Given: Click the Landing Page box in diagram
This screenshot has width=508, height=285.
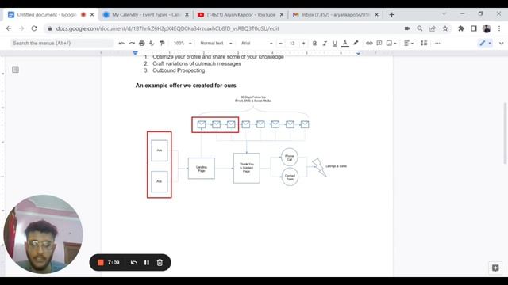Looking at the screenshot, I should [201, 169].
